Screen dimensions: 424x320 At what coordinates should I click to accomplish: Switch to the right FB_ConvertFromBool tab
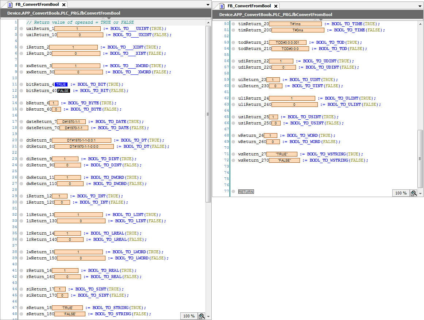click(249, 6)
